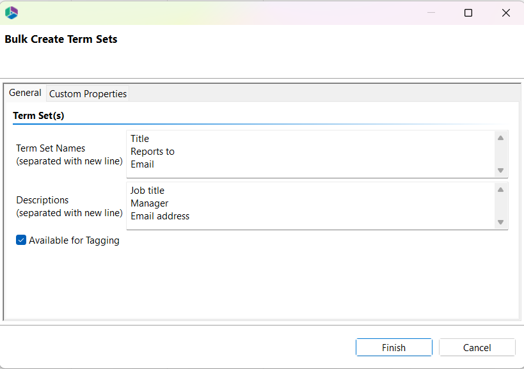Click 'Manager' line in Descriptions field
Viewport: 524px width, 369px height.
tap(149, 203)
